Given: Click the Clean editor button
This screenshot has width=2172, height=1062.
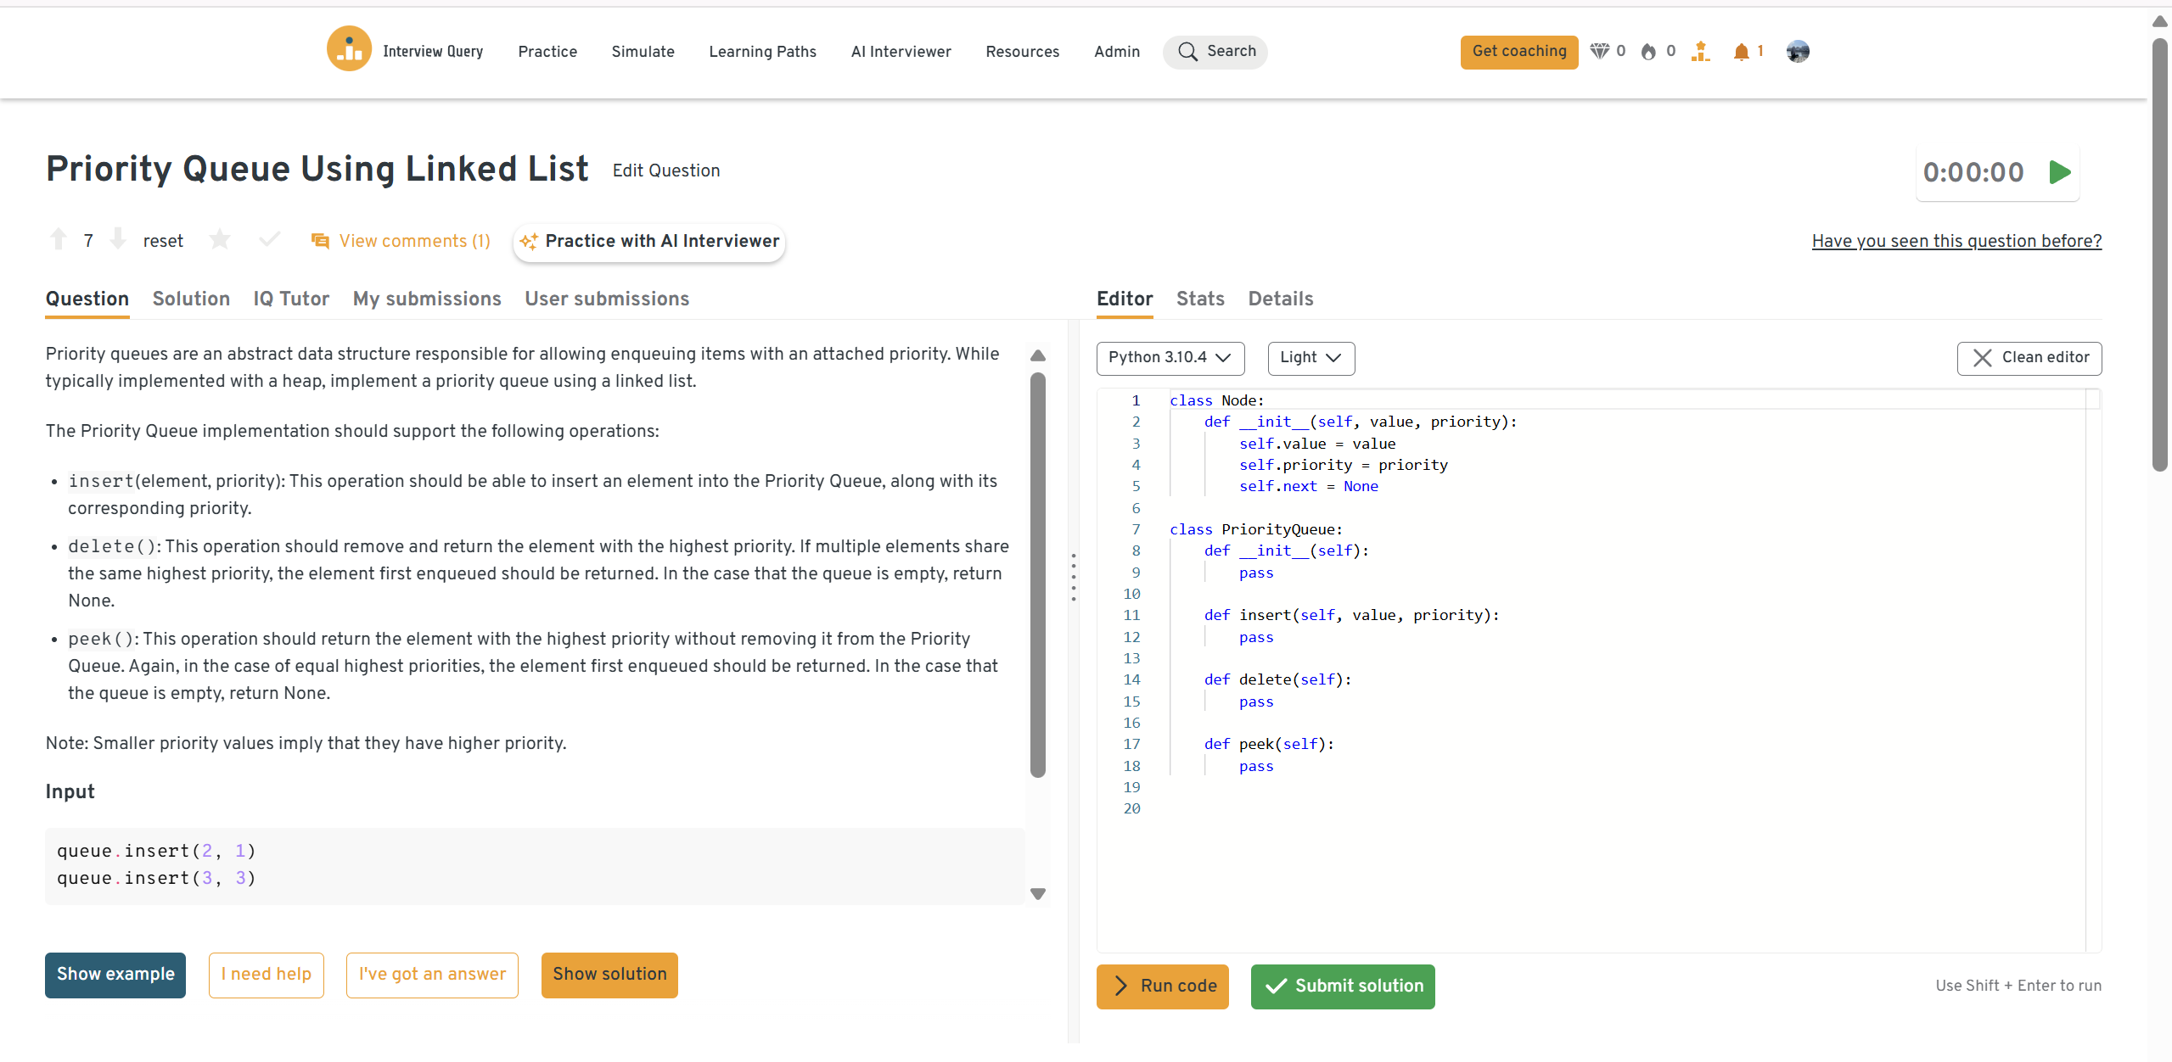Looking at the screenshot, I should [x=2029, y=358].
